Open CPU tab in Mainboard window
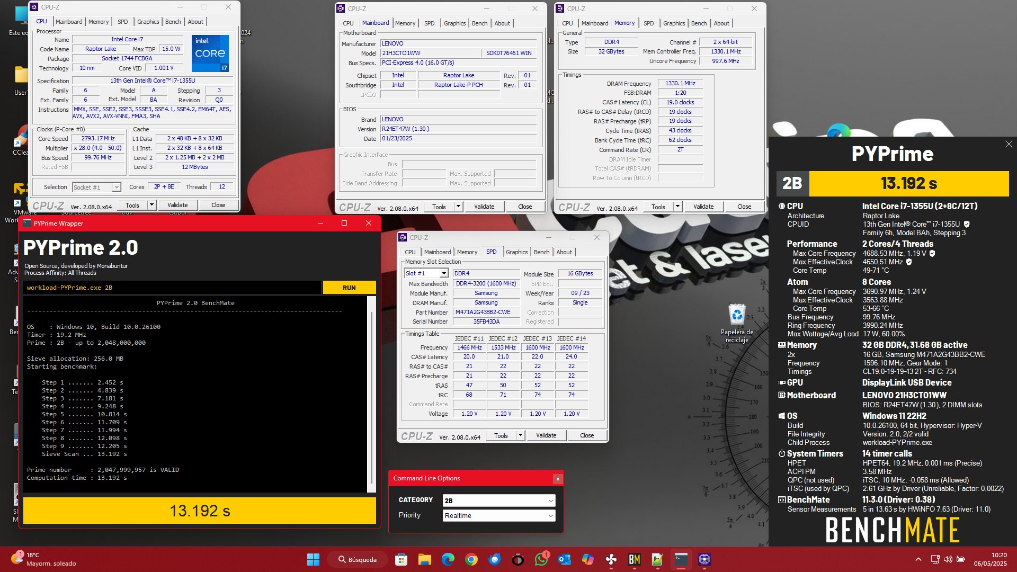The image size is (1017, 572). (x=348, y=23)
